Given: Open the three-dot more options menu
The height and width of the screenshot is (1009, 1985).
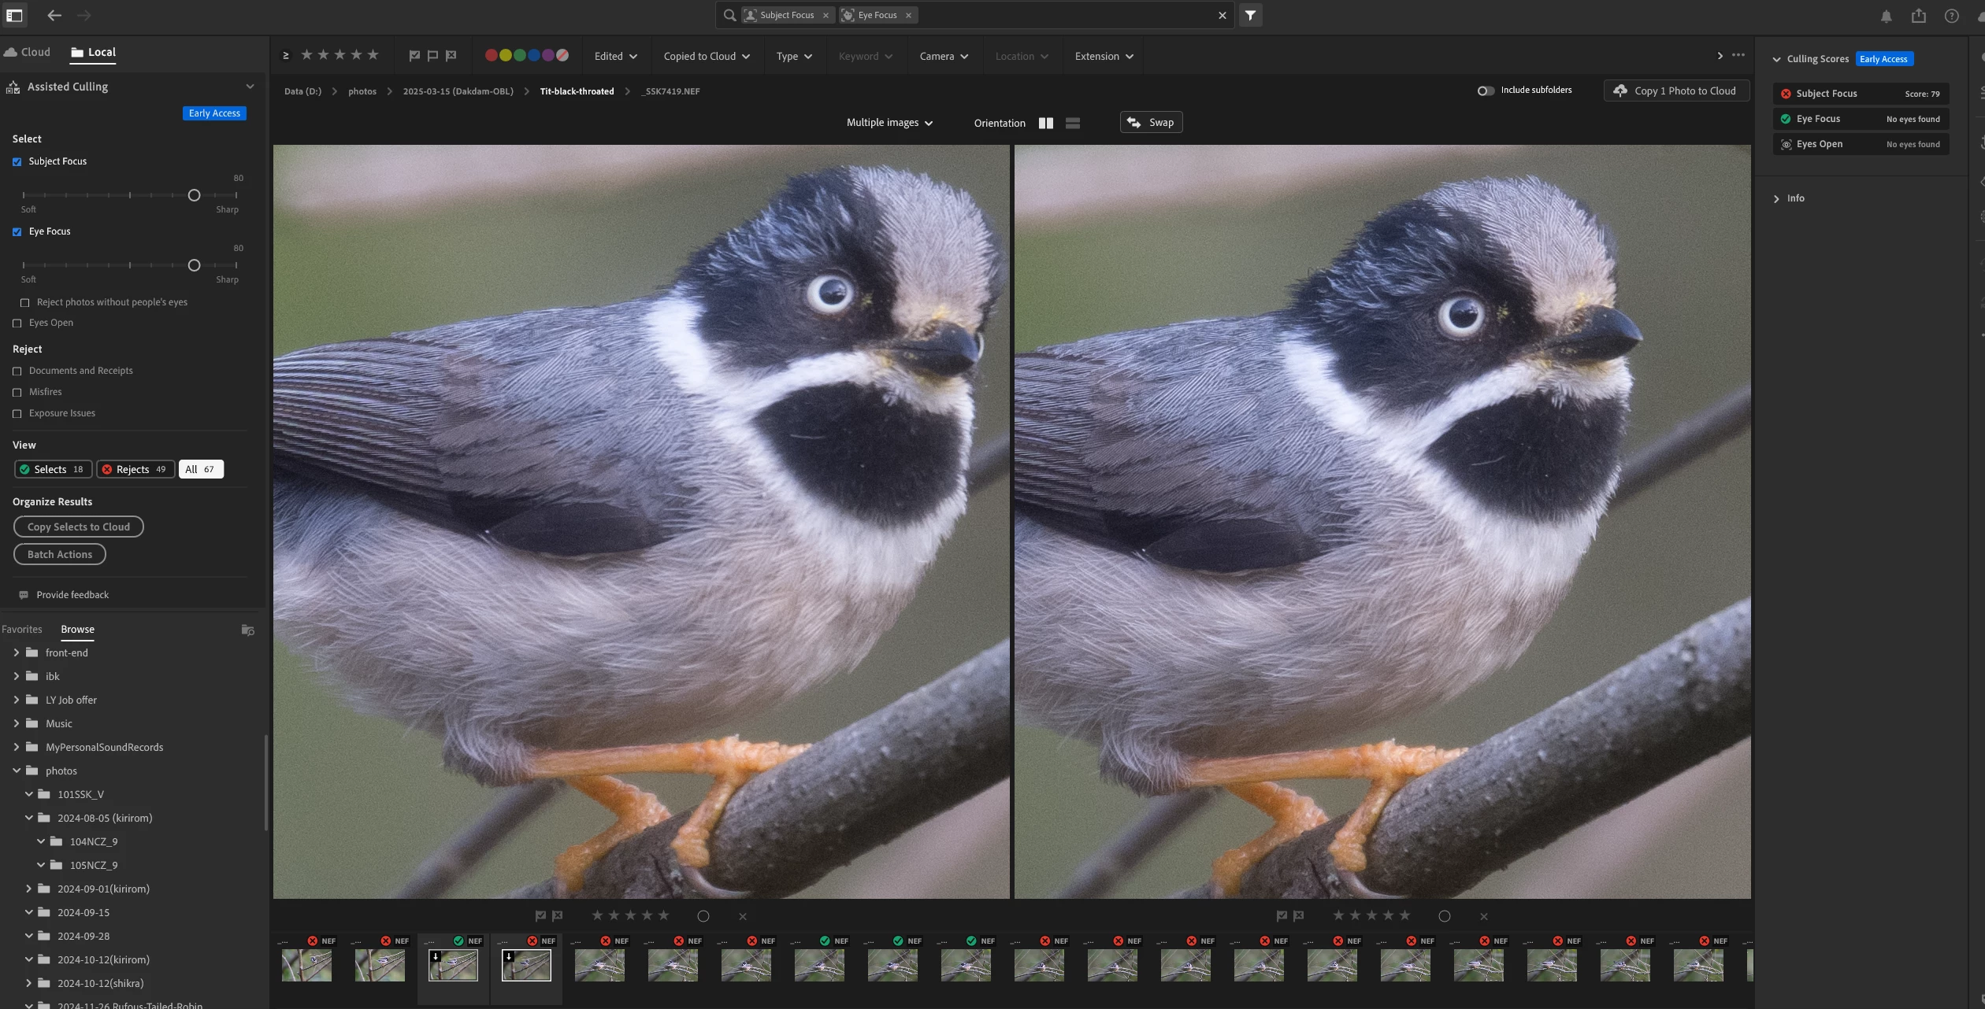Looking at the screenshot, I should tap(1738, 55).
